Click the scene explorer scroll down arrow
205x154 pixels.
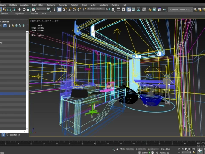click(27, 129)
